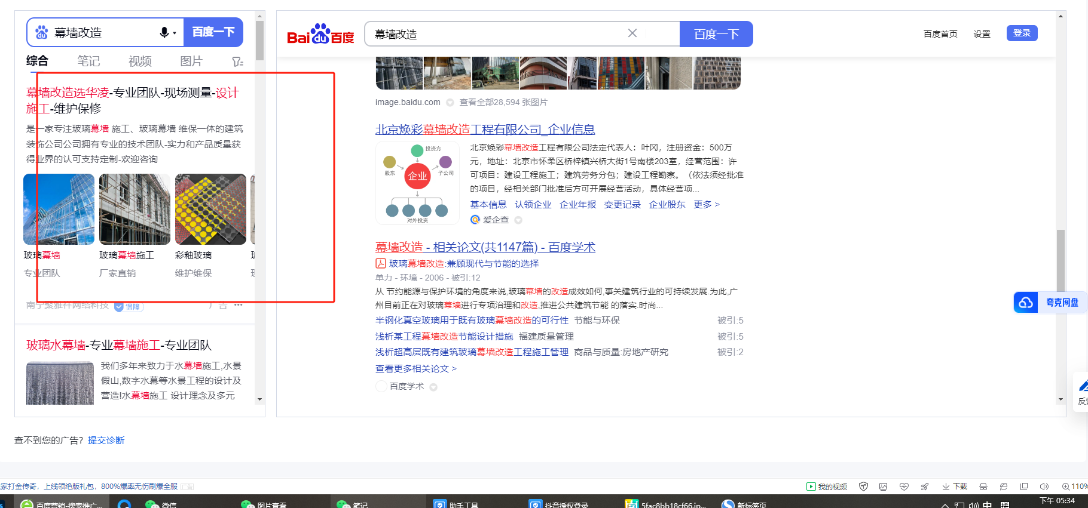Image resolution: width=1088 pixels, height=508 pixels.
Task: Expand the arrow beside 爱企查 source
Action: 518,220
